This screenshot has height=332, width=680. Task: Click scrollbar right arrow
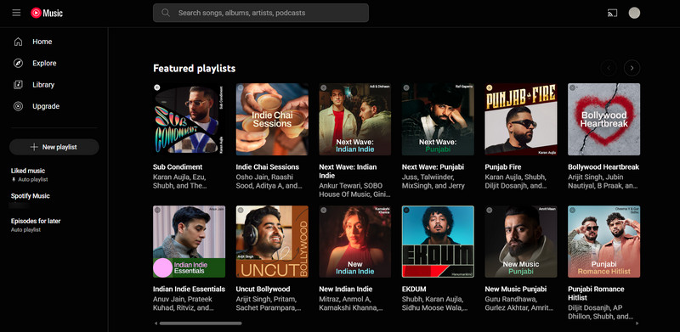click(x=637, y=324)
